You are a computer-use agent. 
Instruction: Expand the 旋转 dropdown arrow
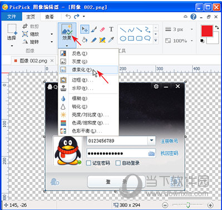[52, 42]
